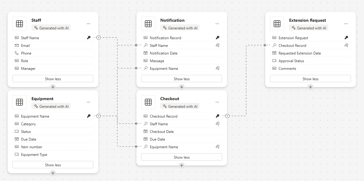Image resolution: width=364 pixels, height=181 pixels.
Task: Open the Extension Request ellipsis menu
Action: pyautogui.click(x=346, y=24)
